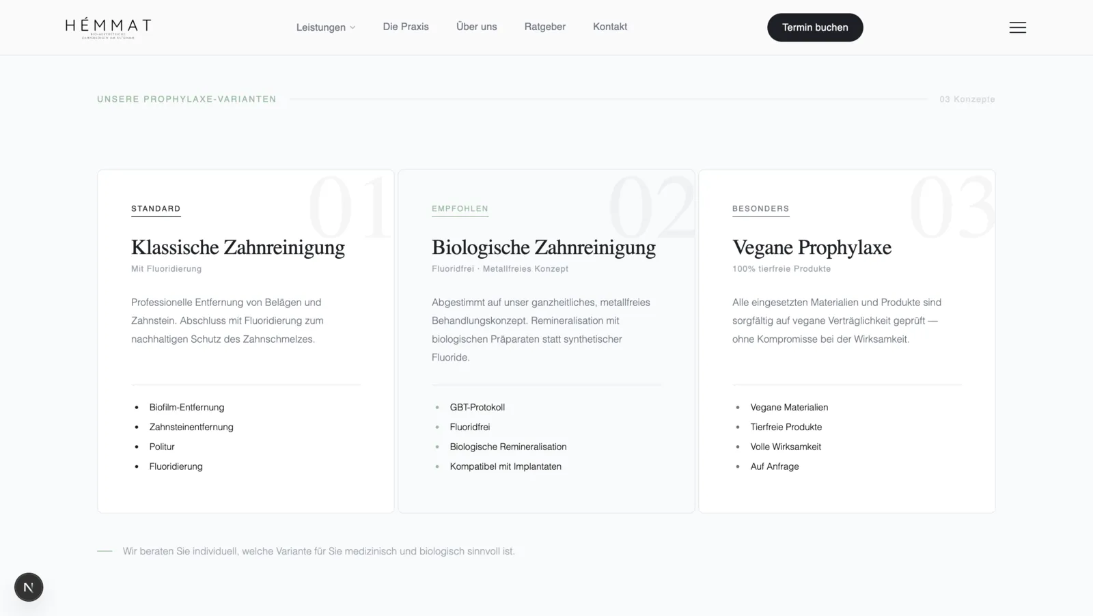Viewport: 1093px width, 616px height.
Task: Select the Biologische Zahnreinigung heading
Action: click(x=543, y=247)
